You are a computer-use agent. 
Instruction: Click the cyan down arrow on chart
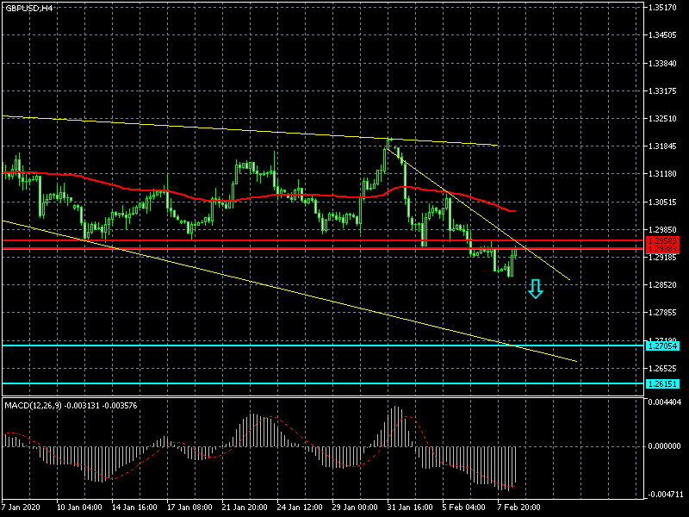[x=536, y=289]
